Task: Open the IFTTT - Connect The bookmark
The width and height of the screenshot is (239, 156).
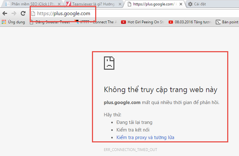Action: pyautogui.click(x=96, y=22)
